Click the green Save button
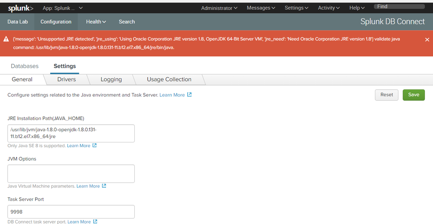 [x=413, y=95]
